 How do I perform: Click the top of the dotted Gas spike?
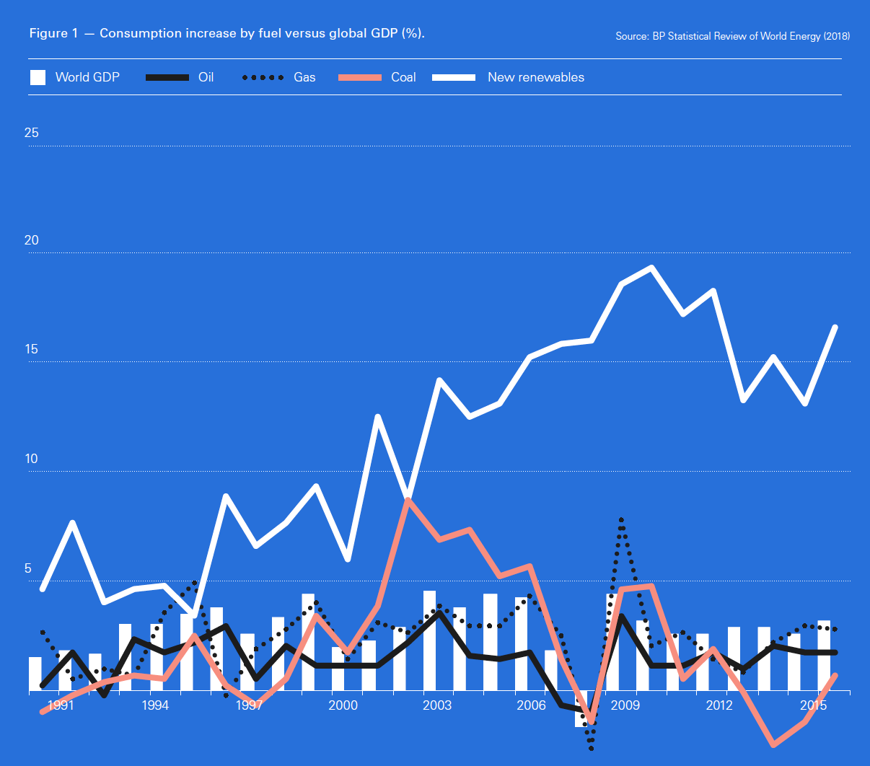click(621, 519)
